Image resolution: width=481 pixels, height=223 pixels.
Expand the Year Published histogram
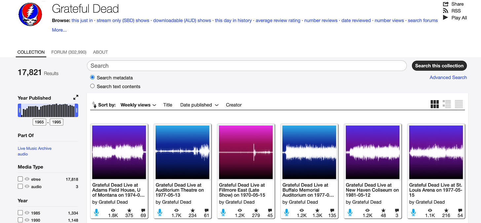click(76, 98)
